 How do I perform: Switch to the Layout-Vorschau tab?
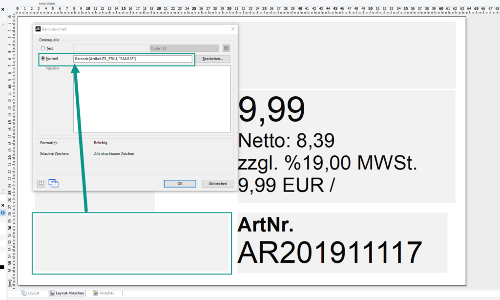click(67, 293)
